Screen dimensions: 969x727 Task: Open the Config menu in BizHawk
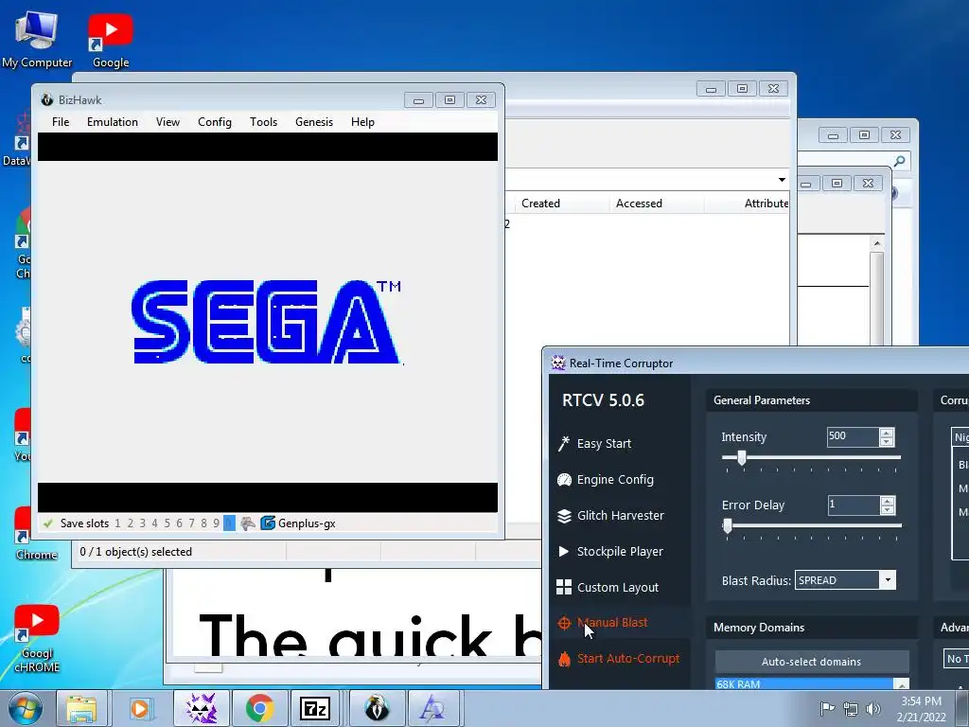[215, 122]
